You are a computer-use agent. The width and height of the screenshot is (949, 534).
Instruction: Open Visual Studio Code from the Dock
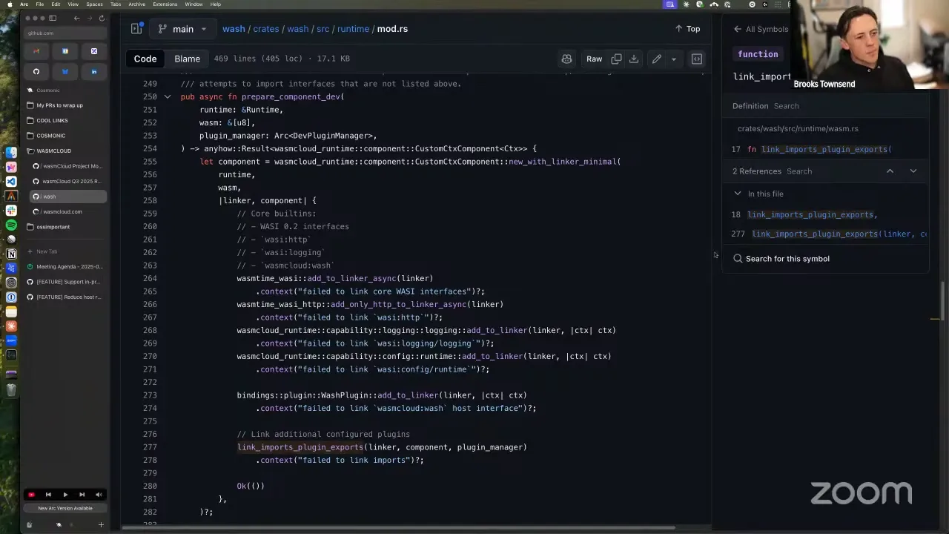pos(11,181)
